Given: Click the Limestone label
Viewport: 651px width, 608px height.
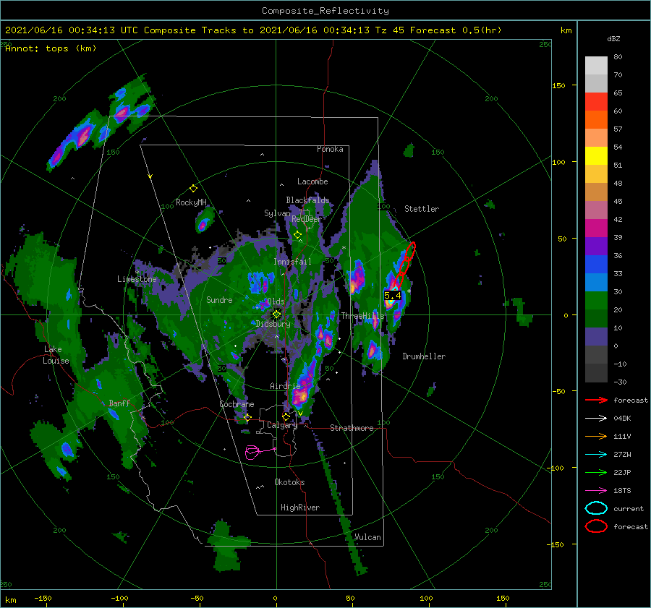Looking at the screenshot, I should (x=137, y=279).
